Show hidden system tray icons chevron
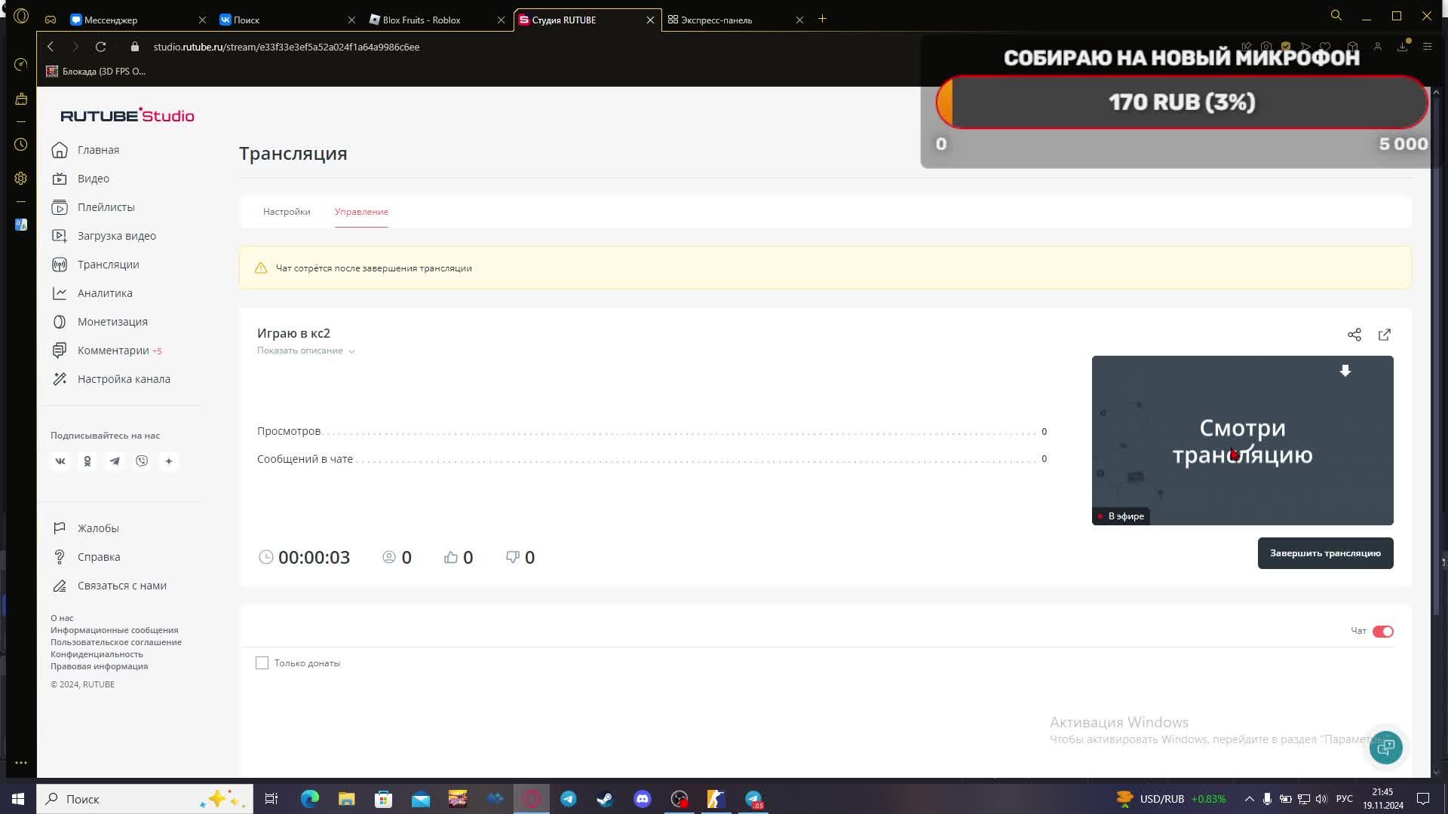Viewport: 1448px width, 814px height. coord(1249,799)
